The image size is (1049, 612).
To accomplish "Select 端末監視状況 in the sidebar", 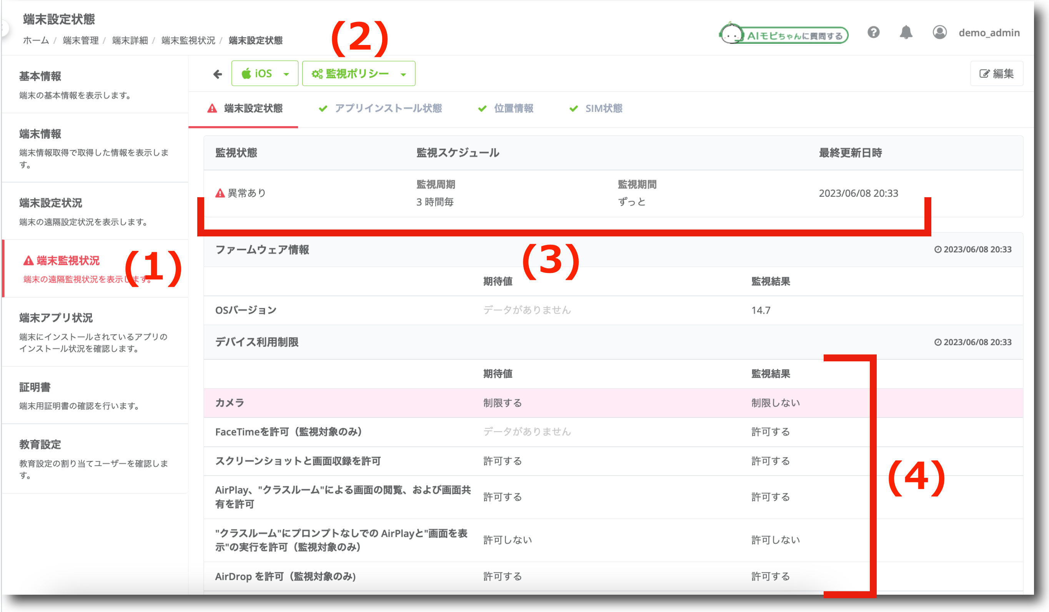I will 95,269.
